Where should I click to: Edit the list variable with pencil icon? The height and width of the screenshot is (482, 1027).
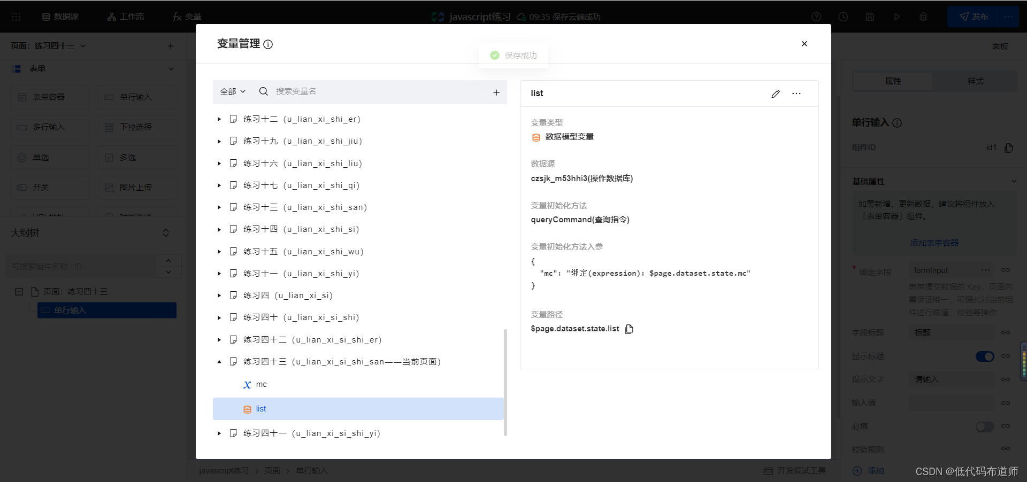click(776, 94)
